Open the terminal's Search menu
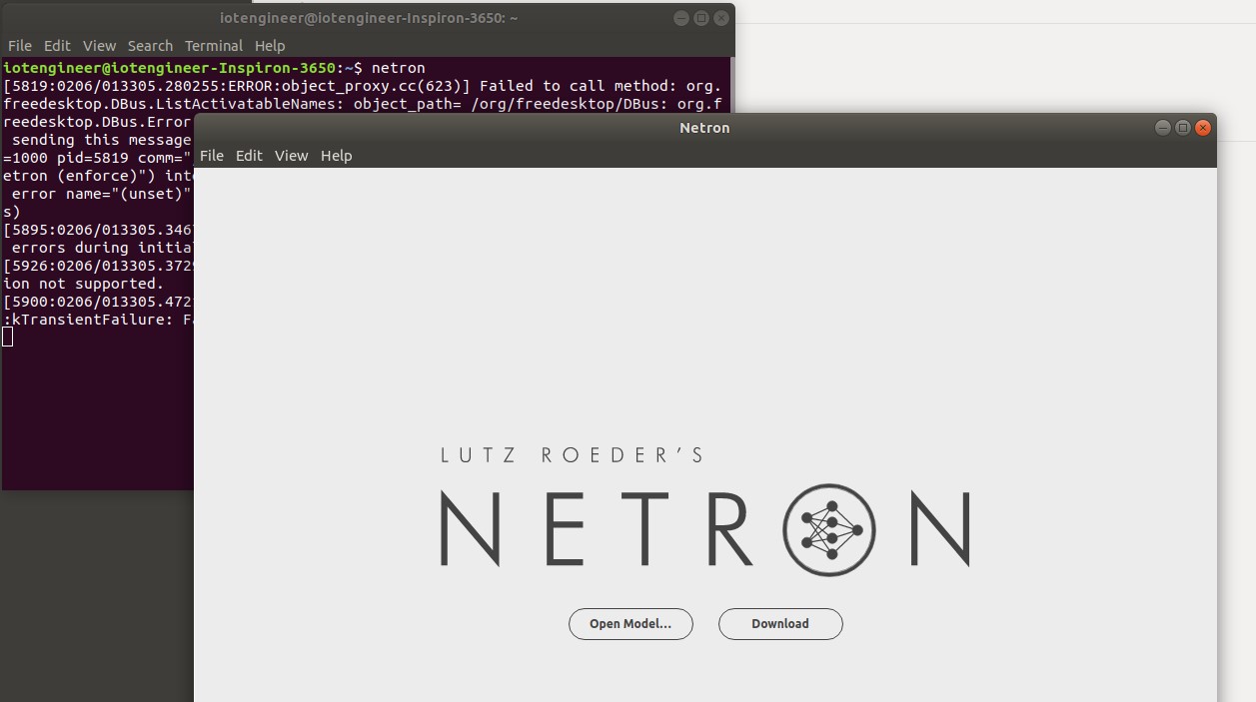Image resolution: width=1256 pixels, height=702 pixels. (x=150, y=45)
